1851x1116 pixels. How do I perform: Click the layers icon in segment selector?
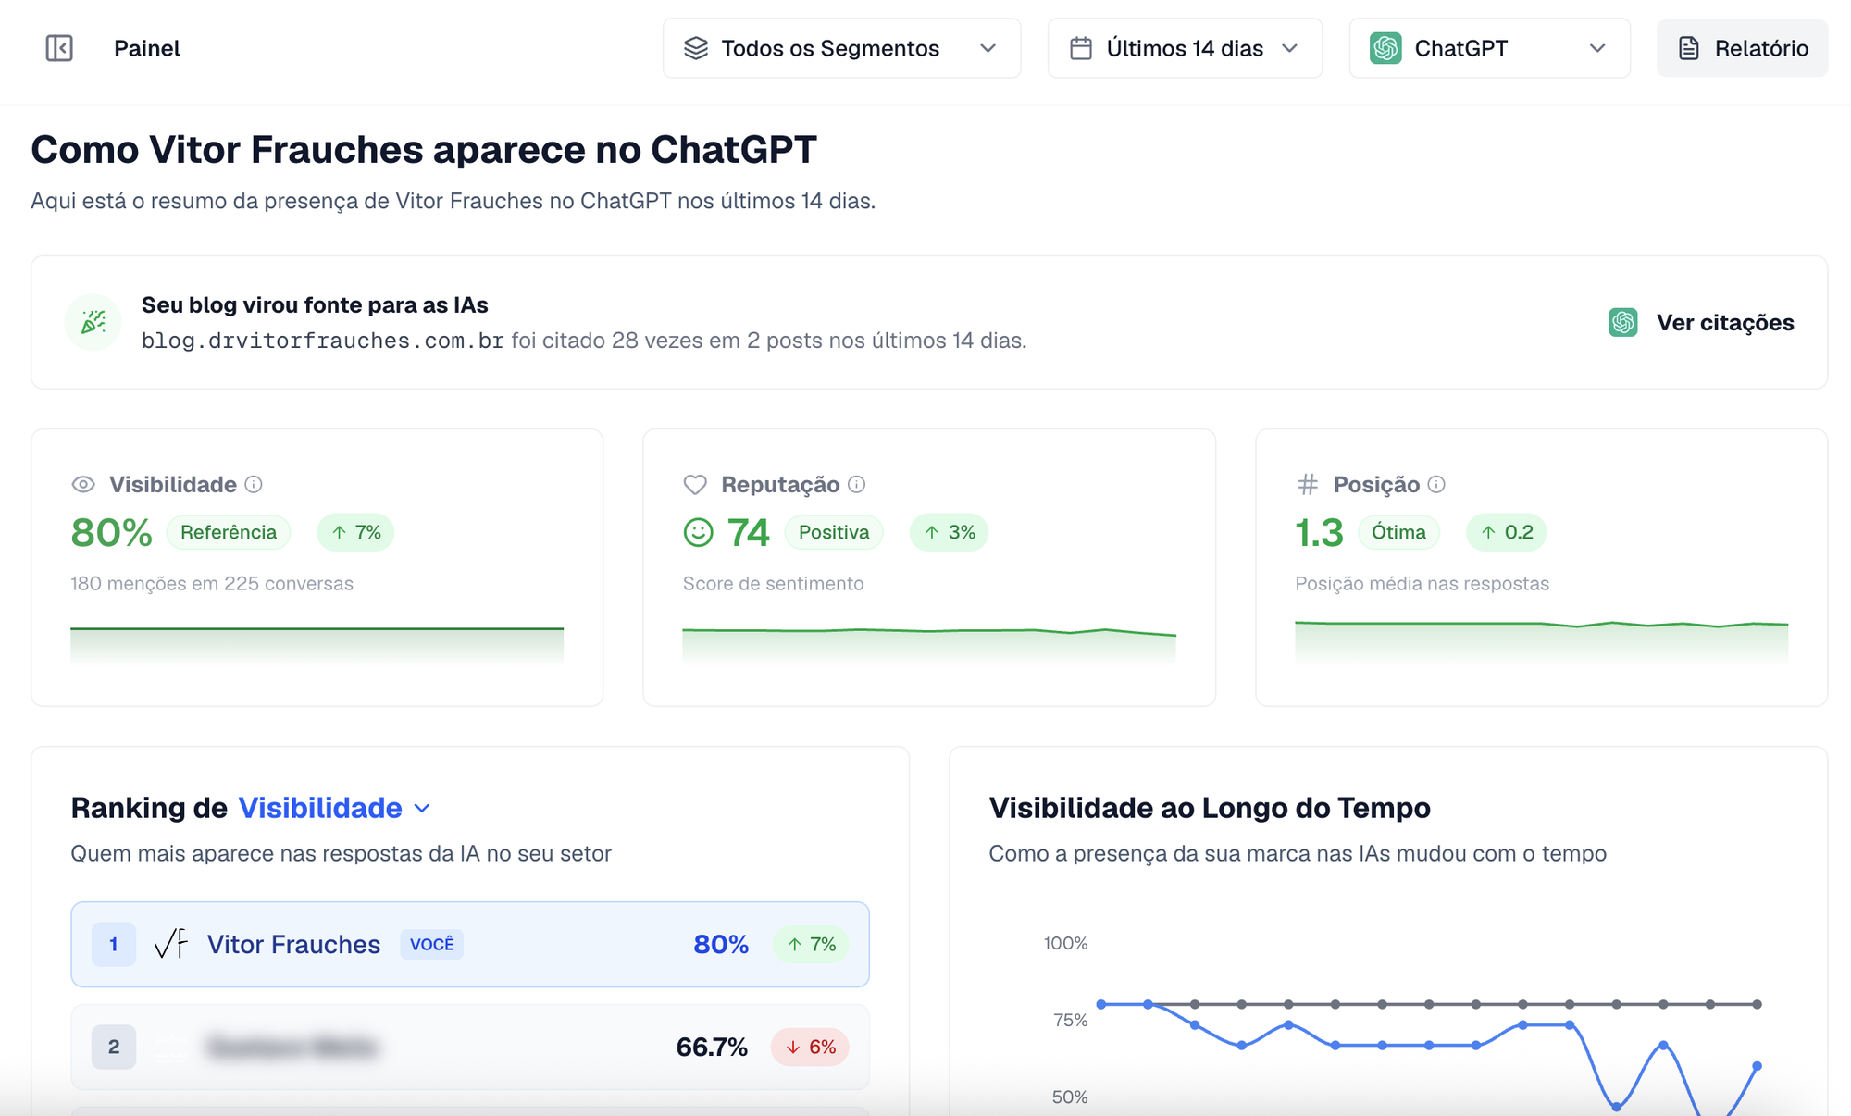[696, 48]
